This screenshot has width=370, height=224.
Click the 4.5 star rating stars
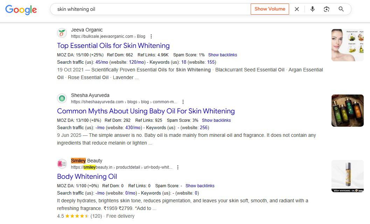[x=77, y=216]
